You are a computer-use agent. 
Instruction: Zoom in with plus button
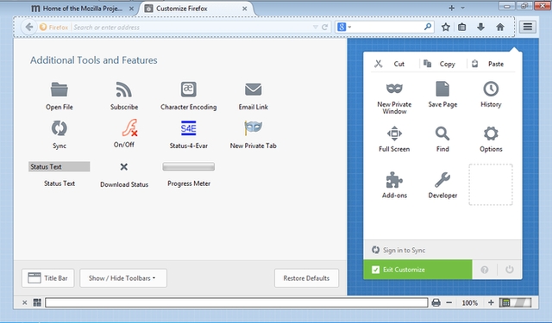(x=491, y=302)
